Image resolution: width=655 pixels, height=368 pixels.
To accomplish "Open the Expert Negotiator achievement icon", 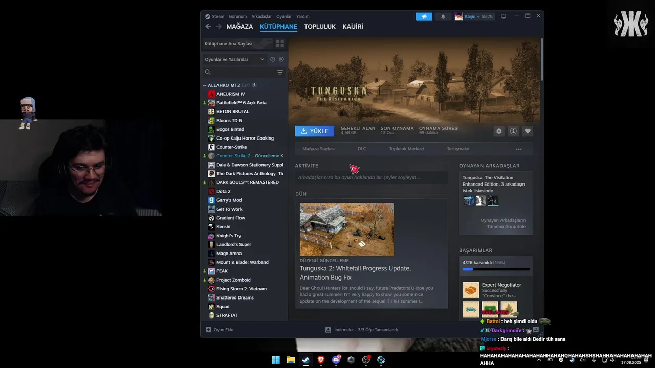I will (x=471, y=290).
